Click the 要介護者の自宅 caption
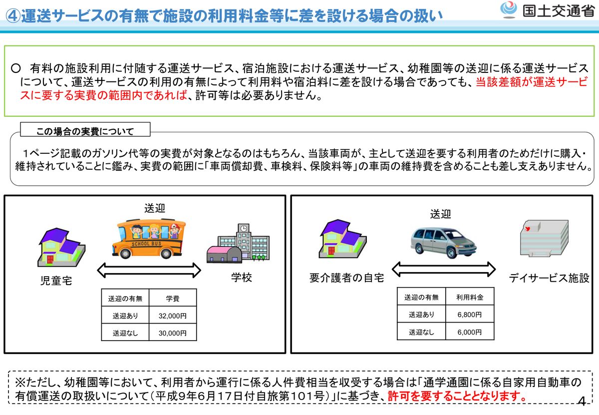 346,278
